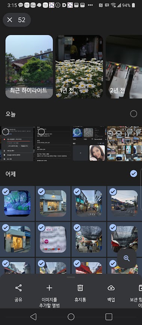
Task: Select all photos under 오늘
Action: point(133,114)
